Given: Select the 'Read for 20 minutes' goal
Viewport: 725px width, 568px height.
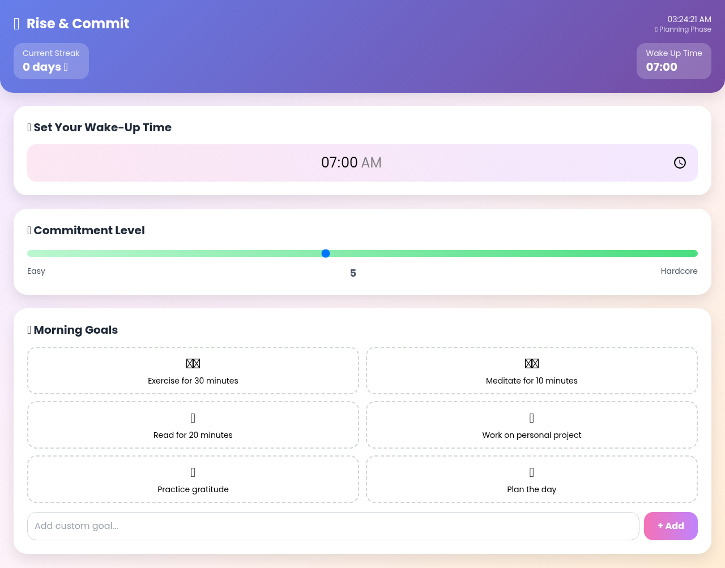Looking at the screenshot, I should click(193, 425).
